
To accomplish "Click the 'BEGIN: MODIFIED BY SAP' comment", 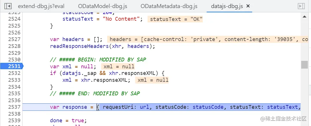I will [98, 60].
